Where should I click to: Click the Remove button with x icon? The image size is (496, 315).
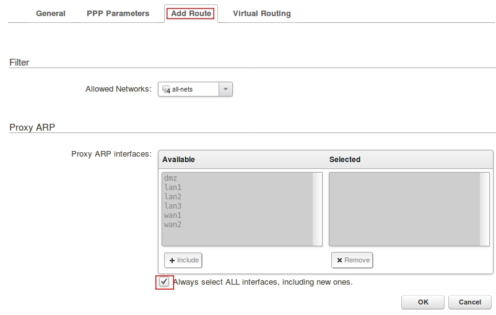(x=352, y=260)
